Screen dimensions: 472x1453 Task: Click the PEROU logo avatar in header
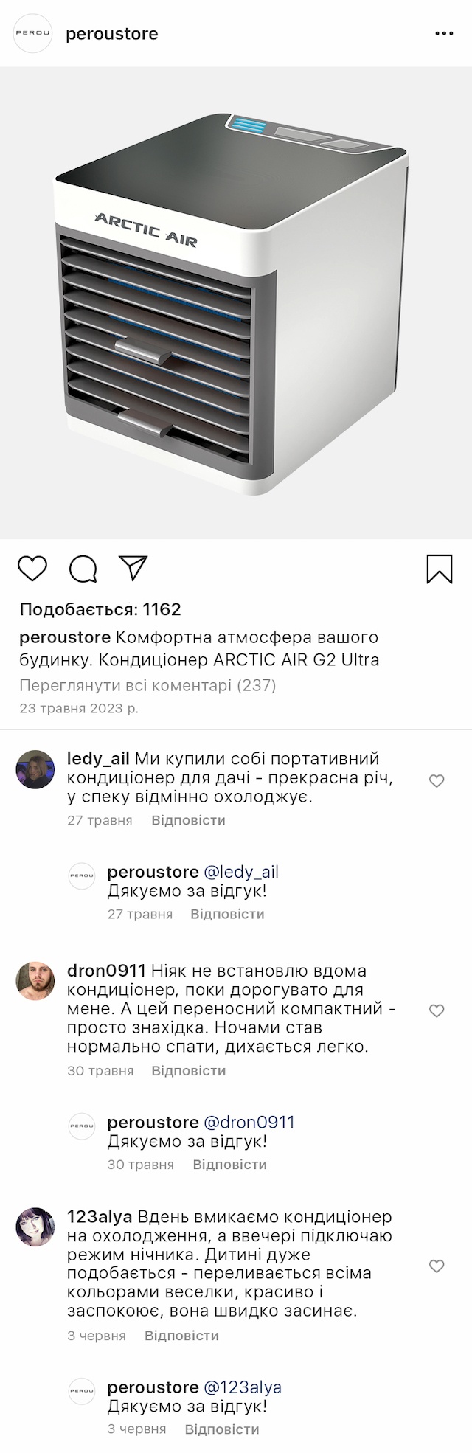(x=33, y=34)
